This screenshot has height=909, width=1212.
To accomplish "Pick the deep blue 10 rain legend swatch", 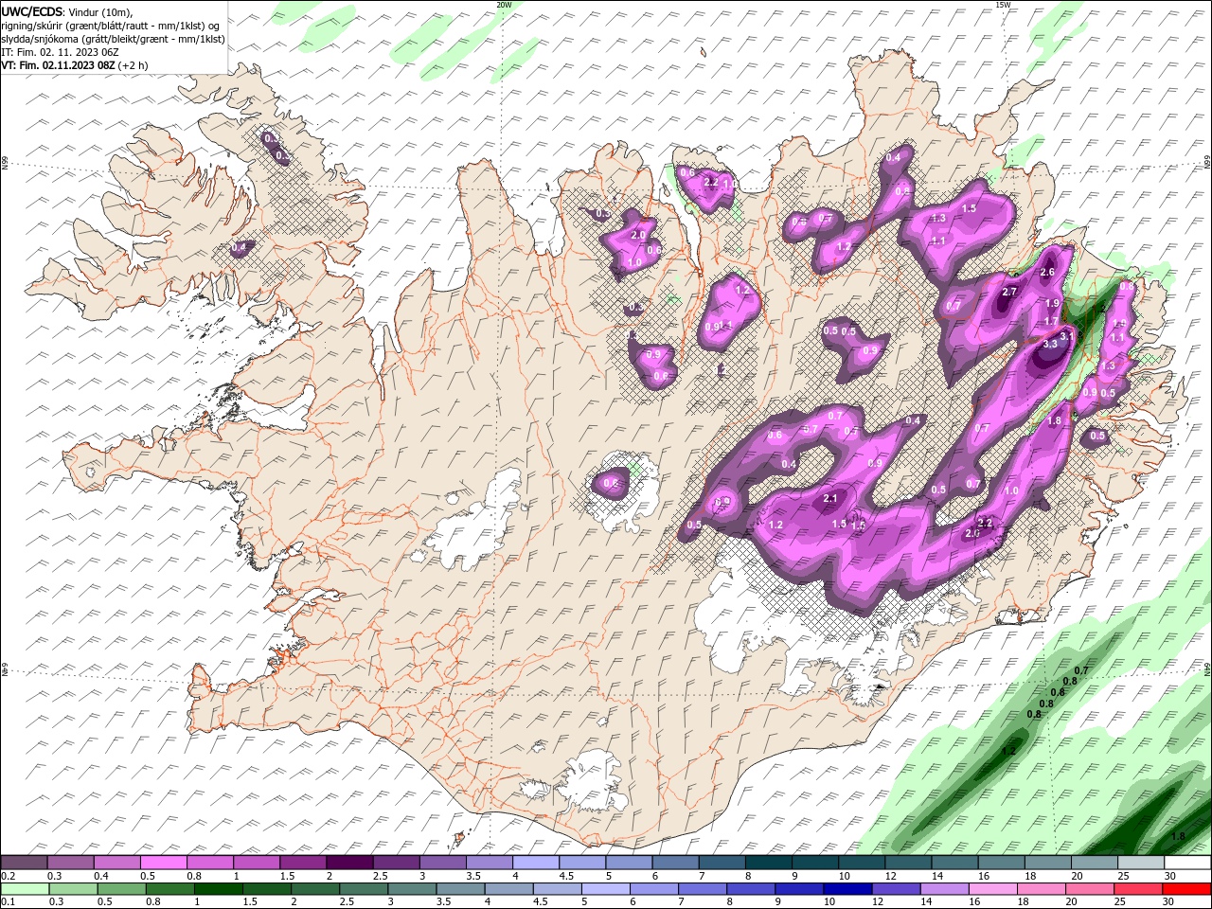I will [847, 889].
